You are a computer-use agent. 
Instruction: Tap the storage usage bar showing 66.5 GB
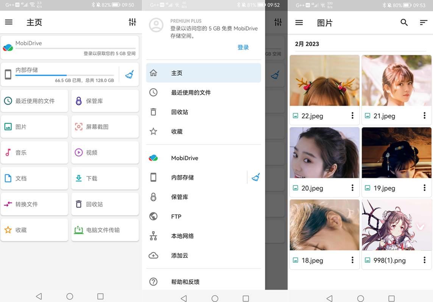click(x=64, y=75)
